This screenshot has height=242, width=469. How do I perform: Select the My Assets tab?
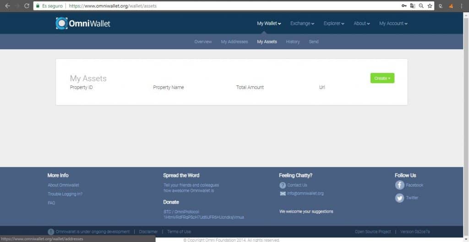267,42
